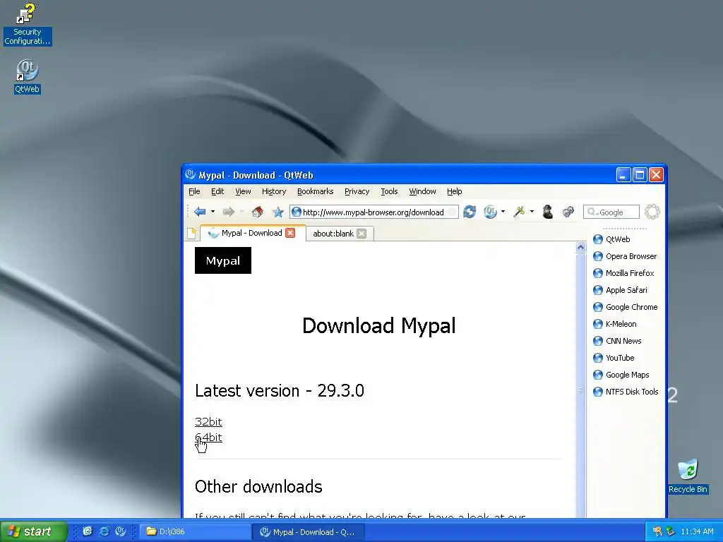Click the magic wand tool icon
Screen dimensions: 723x542
pos(519,212)
